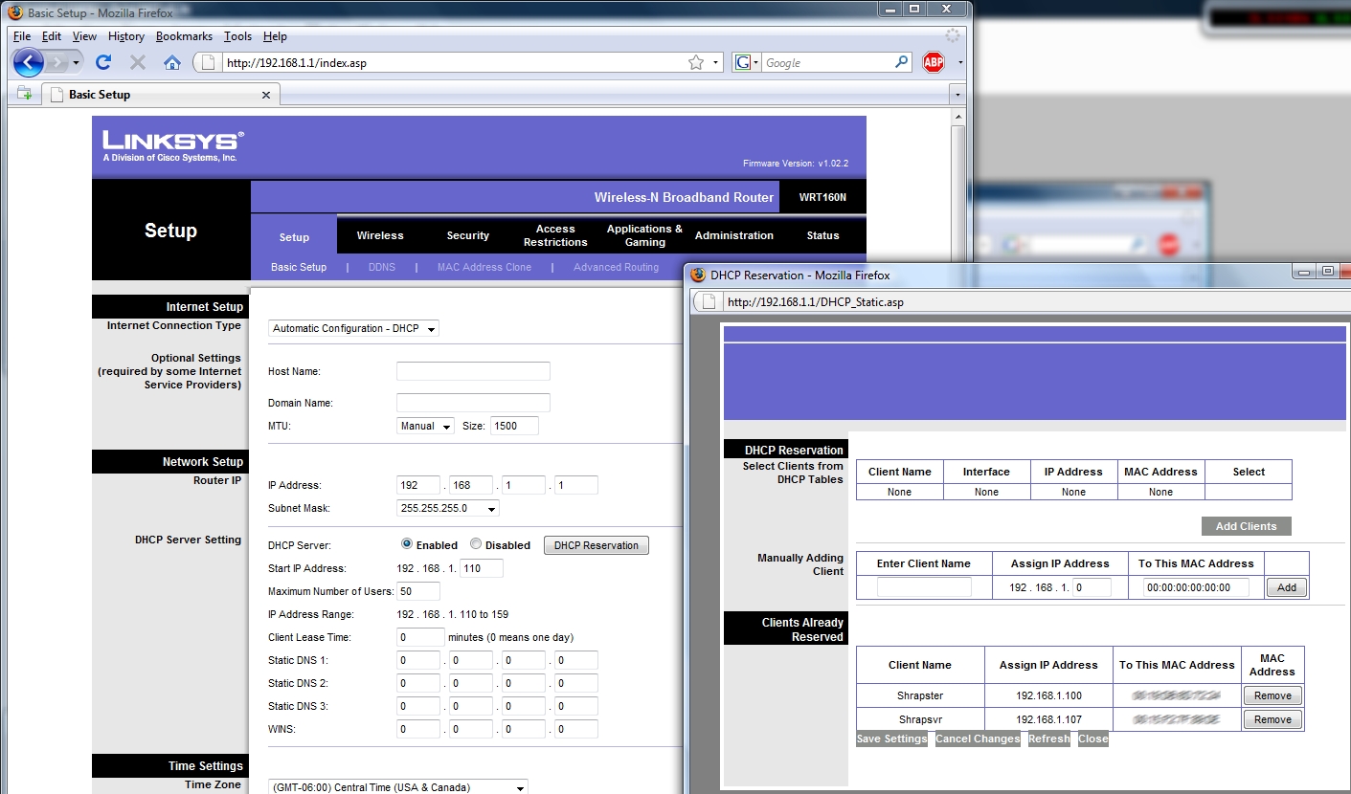
Task: Open the Tools menu
Action: (237, 36)
